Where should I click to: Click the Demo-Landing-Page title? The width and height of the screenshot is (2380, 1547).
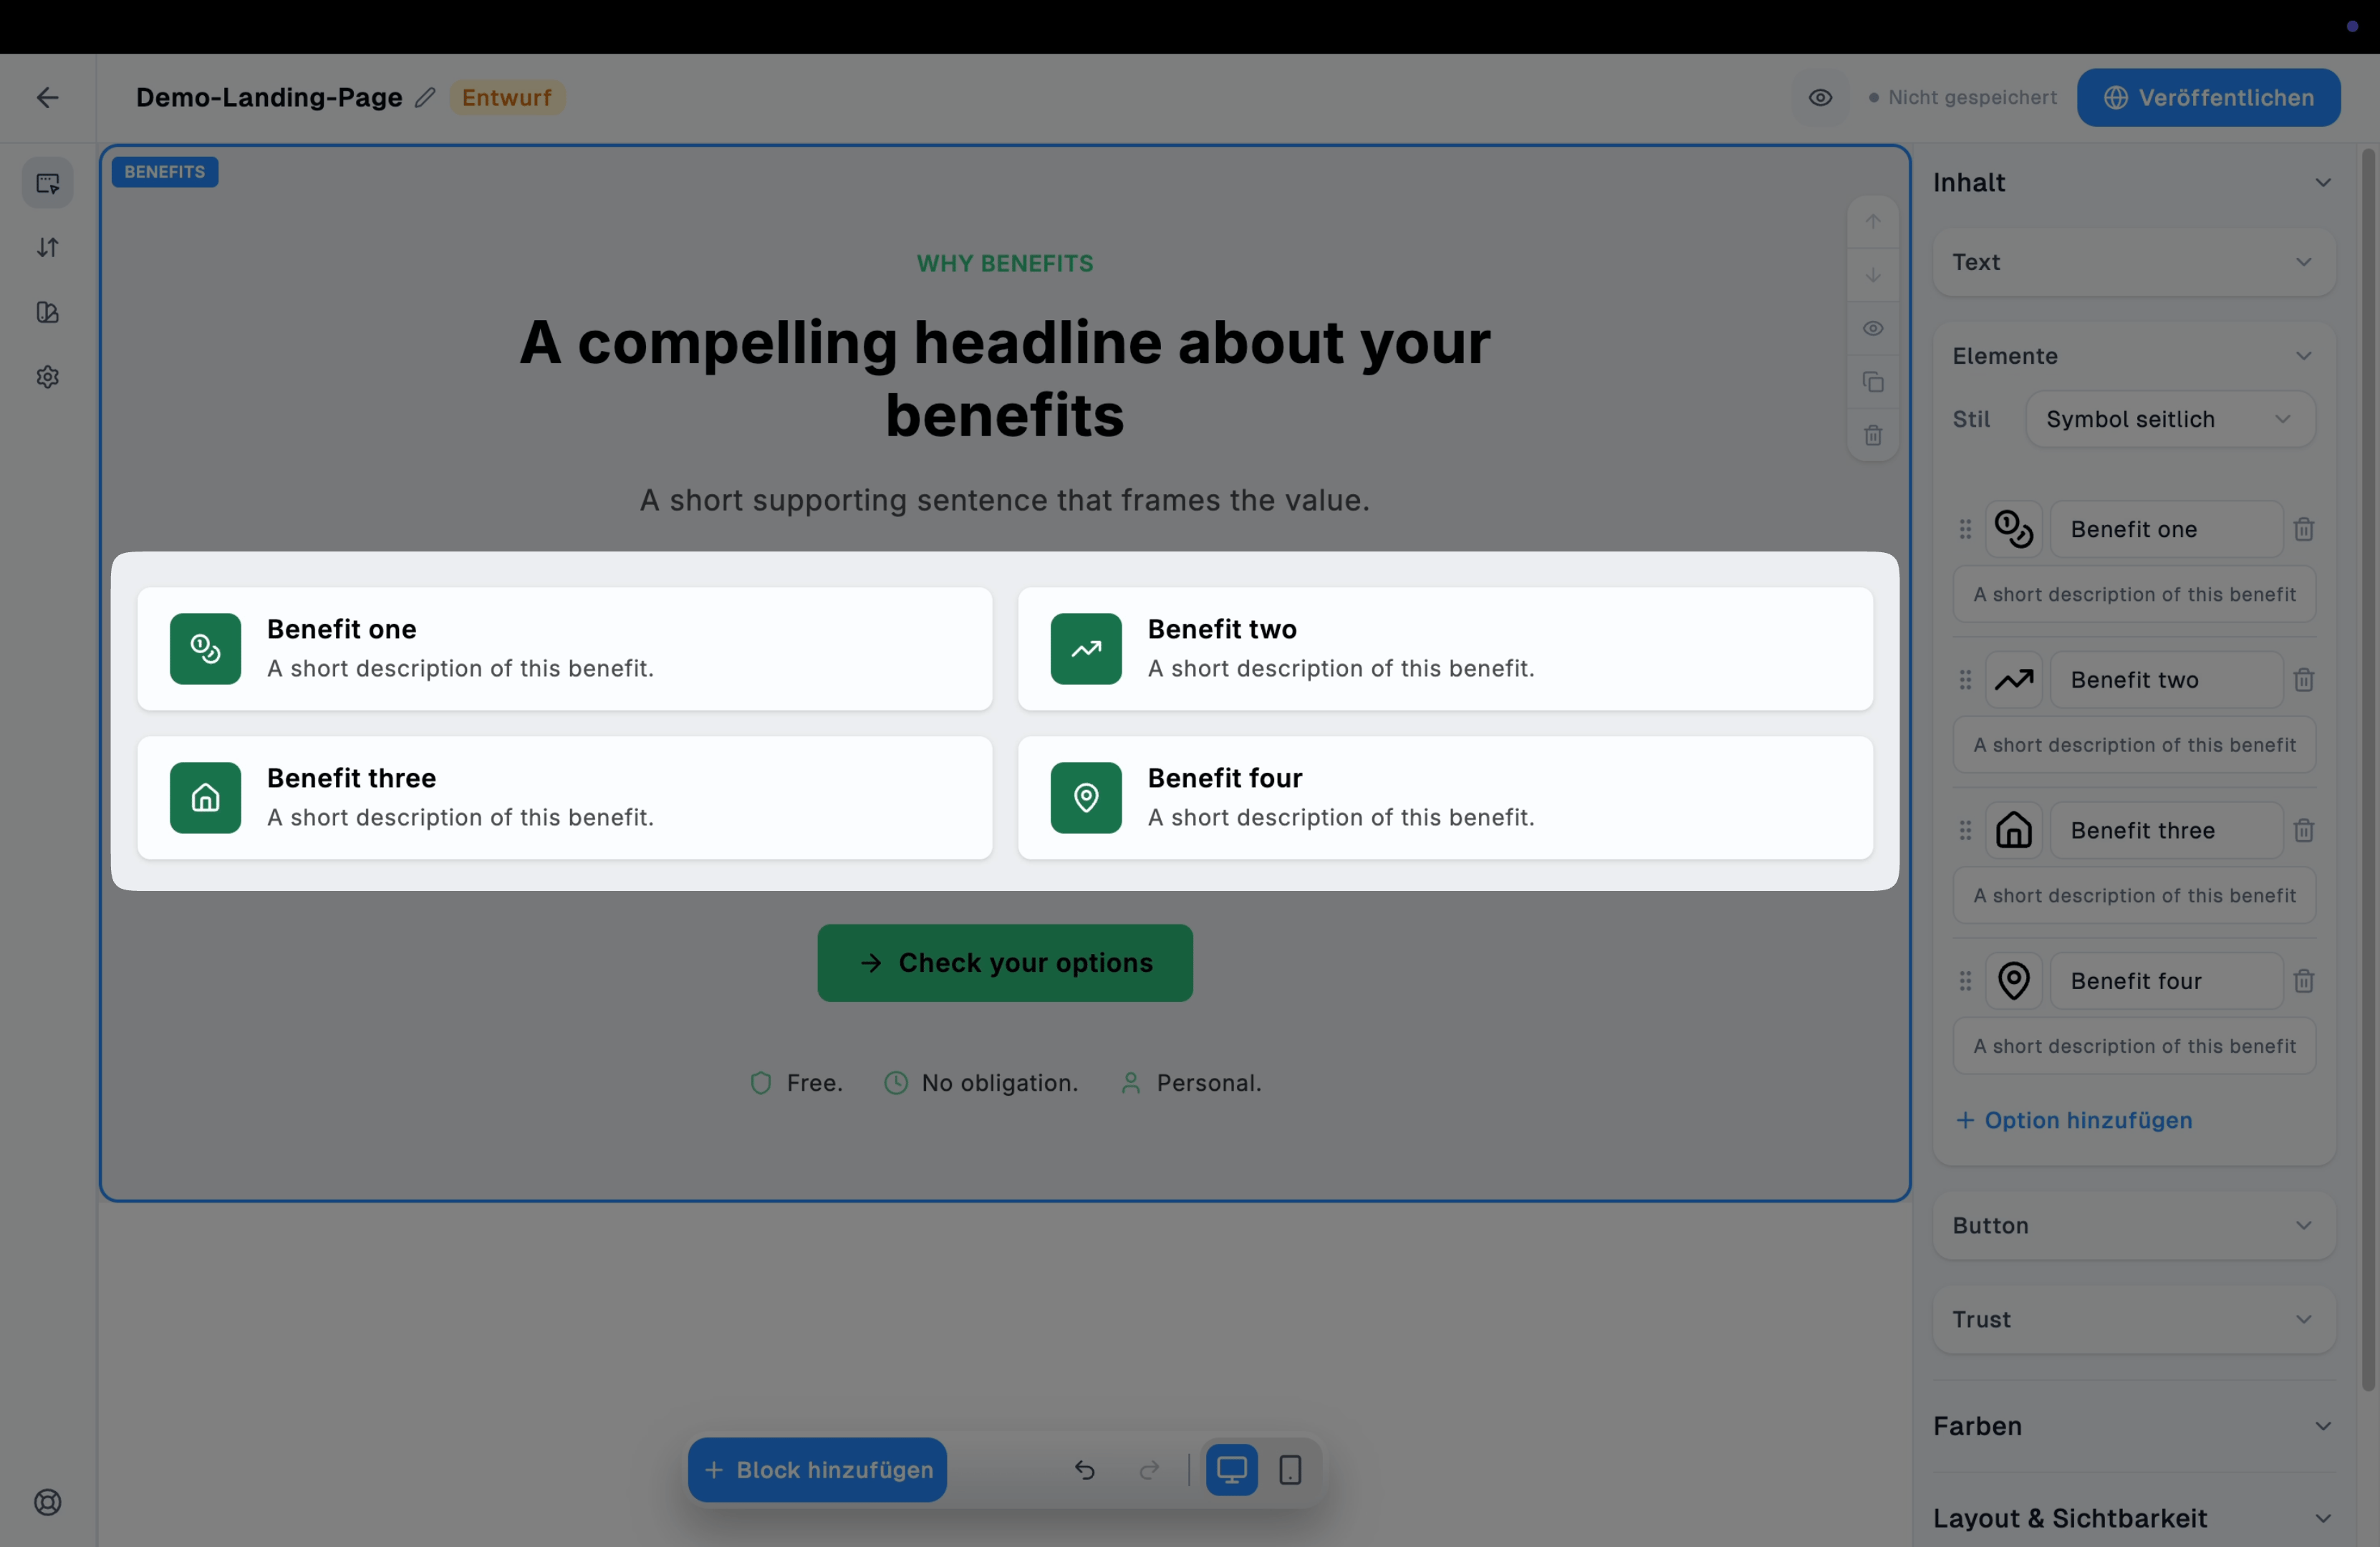tap(269, 97)
